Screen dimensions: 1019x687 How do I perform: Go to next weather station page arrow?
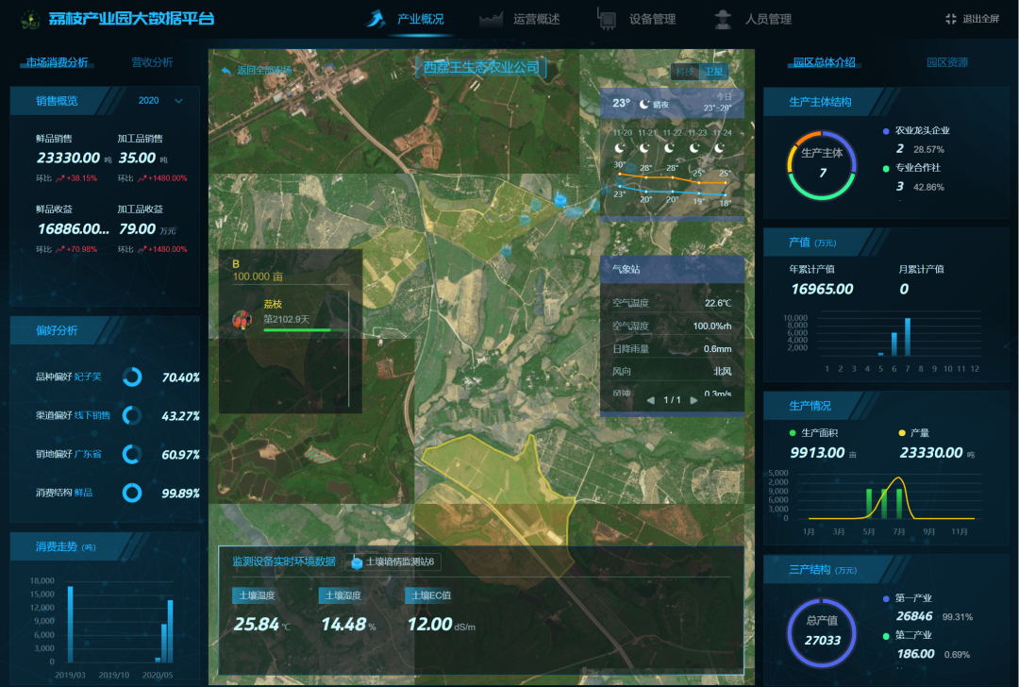[694, 400]
